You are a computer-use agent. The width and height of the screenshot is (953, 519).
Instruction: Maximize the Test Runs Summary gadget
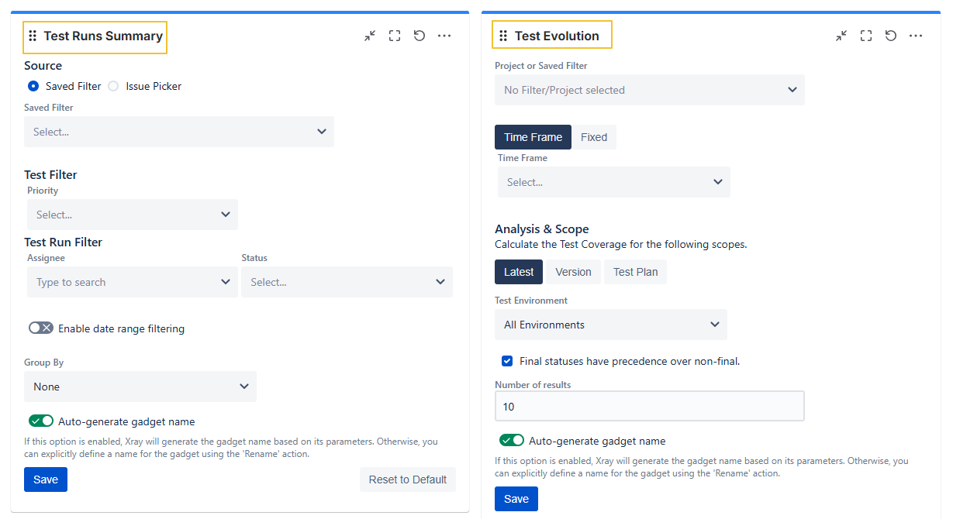click(x=395, y=36)
